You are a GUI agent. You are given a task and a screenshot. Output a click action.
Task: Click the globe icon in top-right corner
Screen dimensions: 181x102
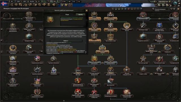(x=175, y=3)
